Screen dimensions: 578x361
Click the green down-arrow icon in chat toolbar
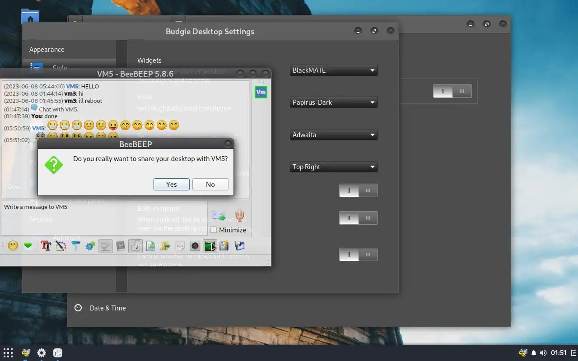[x=28, y=246]
